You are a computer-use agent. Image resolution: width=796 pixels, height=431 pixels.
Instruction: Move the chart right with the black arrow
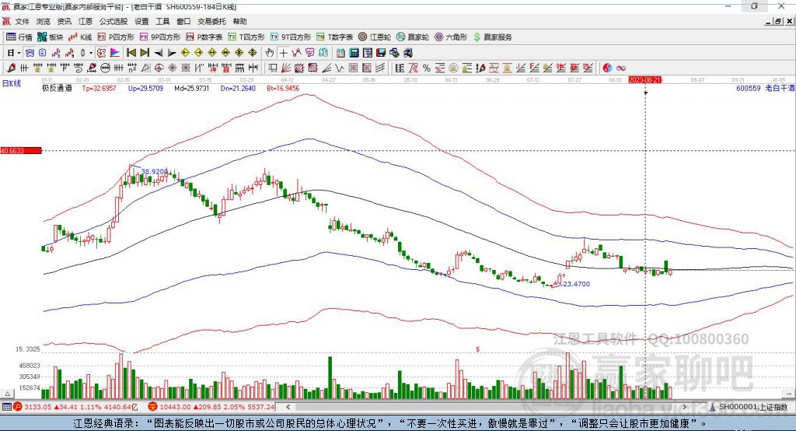(172, 53)
